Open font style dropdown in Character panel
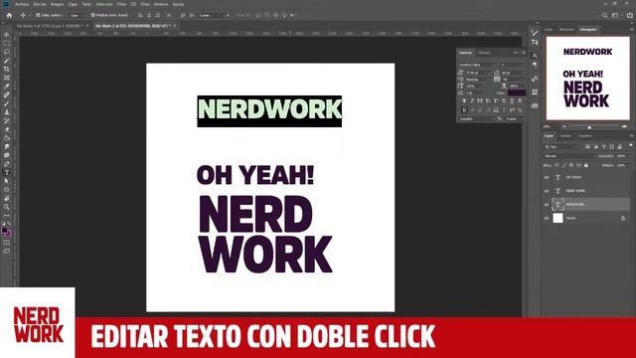Image resolution: width=636 pixels, height=358 pixels. coord(513,65)
